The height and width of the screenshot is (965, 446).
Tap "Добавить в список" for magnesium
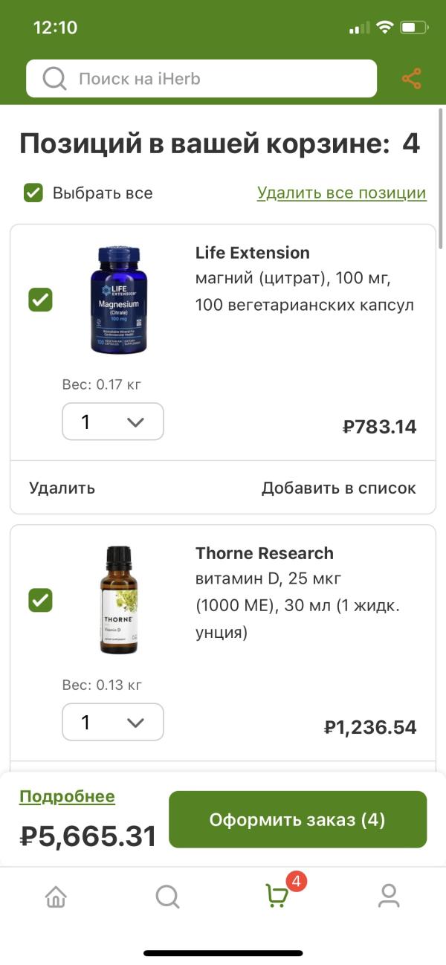[x=338, y=488]
